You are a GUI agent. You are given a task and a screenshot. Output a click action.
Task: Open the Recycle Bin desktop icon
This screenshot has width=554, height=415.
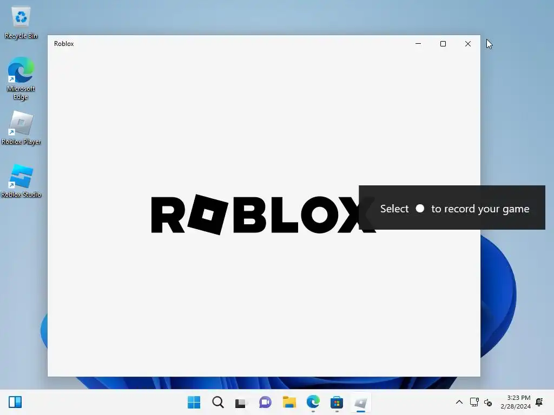coord(21,23)
